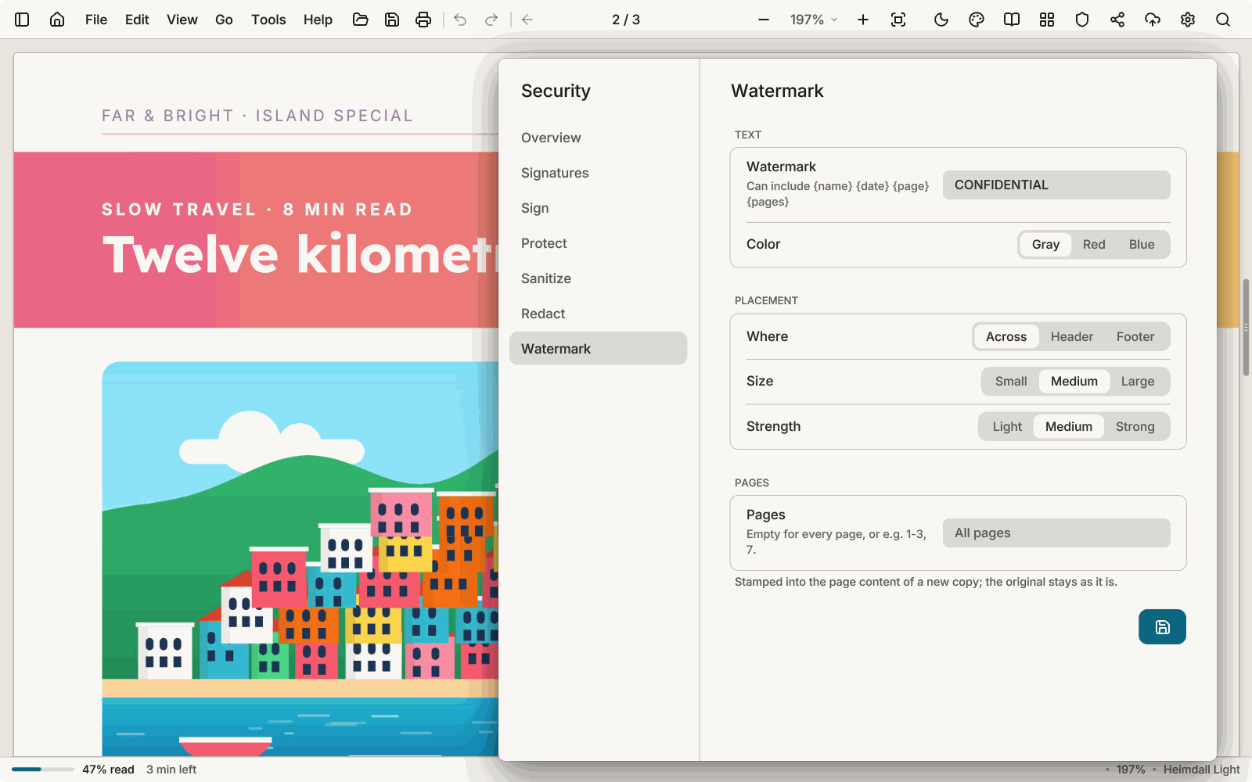
Task: Set watermark color to Red
Action: [x=1094, y=245]
